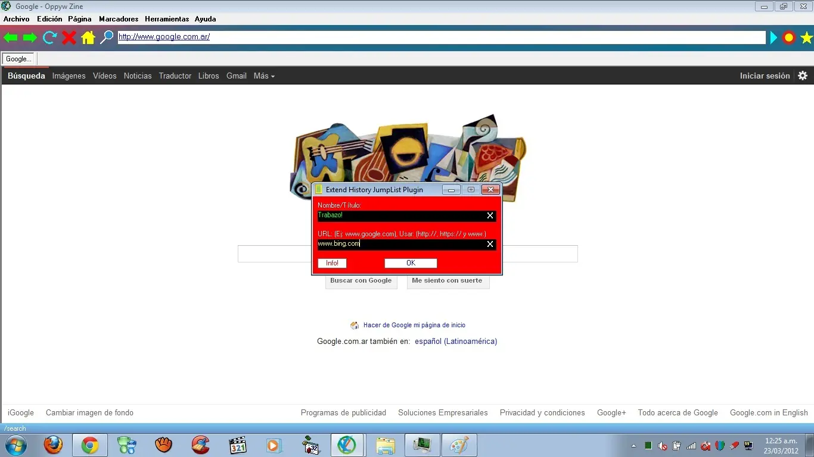Reload the page with the cyan refresh icon
The height and width of the screenshot is (457, 814).
point(49,38)
